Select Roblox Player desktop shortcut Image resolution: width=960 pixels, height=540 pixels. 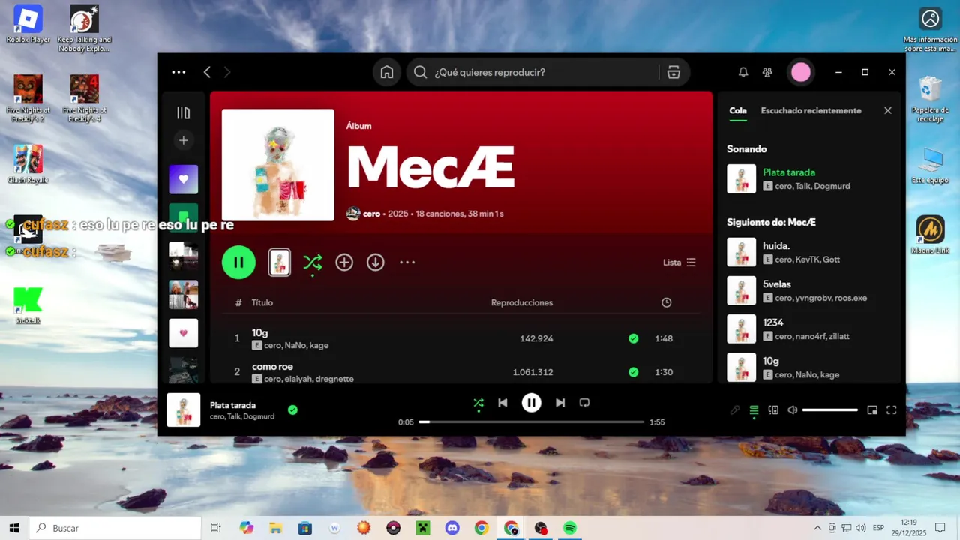click(x=28, y=25)
